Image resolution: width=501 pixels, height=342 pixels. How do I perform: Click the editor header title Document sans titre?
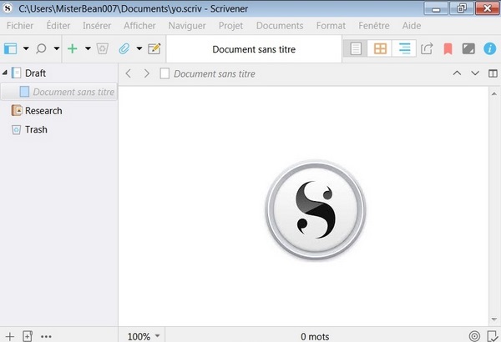pos(215,73)
